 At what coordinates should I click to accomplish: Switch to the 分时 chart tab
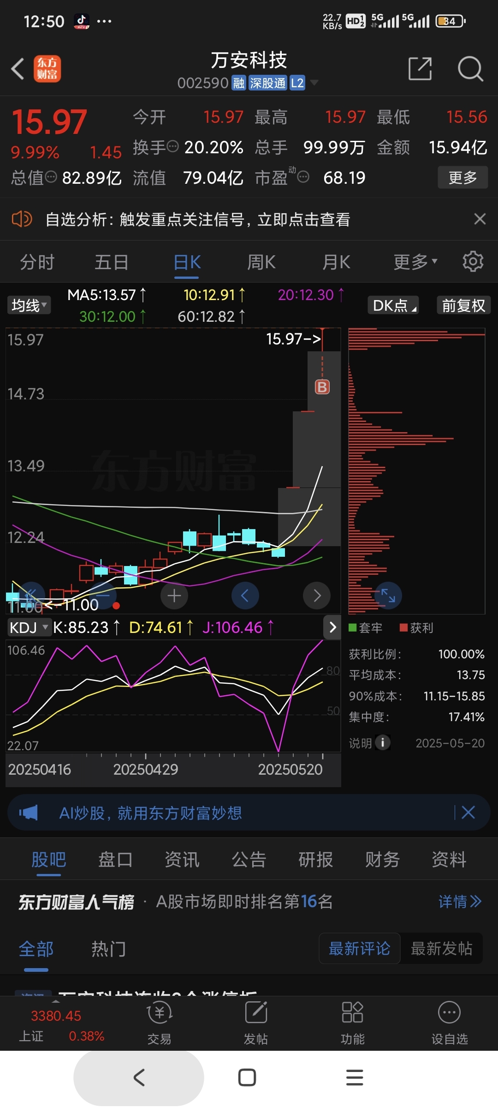[37, 262]
